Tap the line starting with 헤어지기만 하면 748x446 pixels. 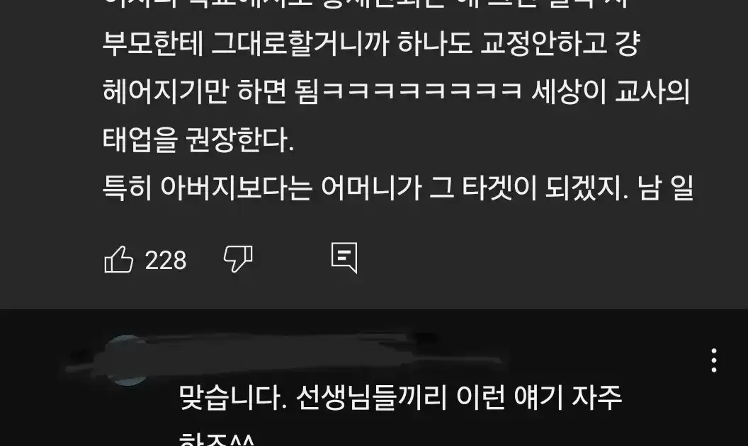(396, 91)
